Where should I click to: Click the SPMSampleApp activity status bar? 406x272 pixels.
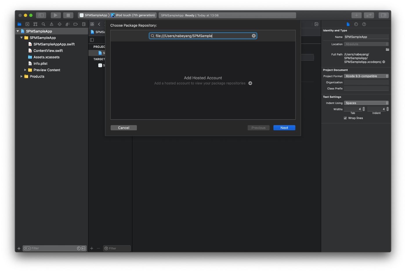tap(227, 15)
